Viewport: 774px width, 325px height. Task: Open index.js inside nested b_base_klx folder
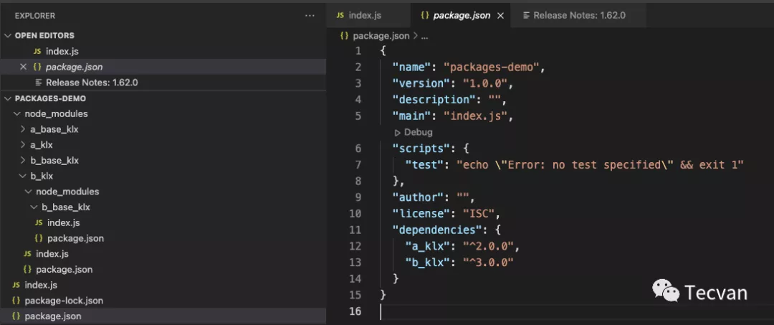click(x=63, y=222)
